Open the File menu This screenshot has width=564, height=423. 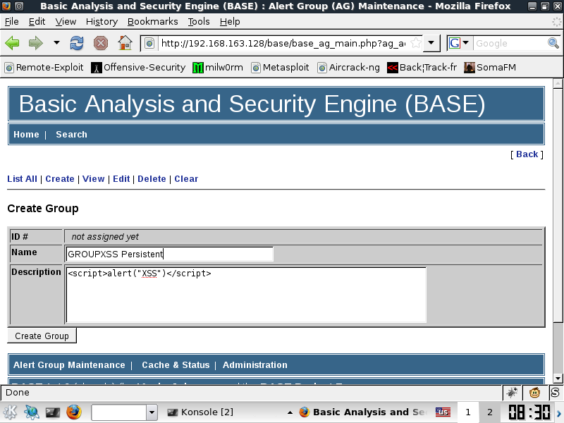tap(11, 22)
